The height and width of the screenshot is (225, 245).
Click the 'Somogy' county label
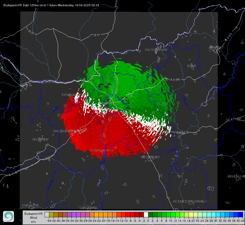pos(50,184)
